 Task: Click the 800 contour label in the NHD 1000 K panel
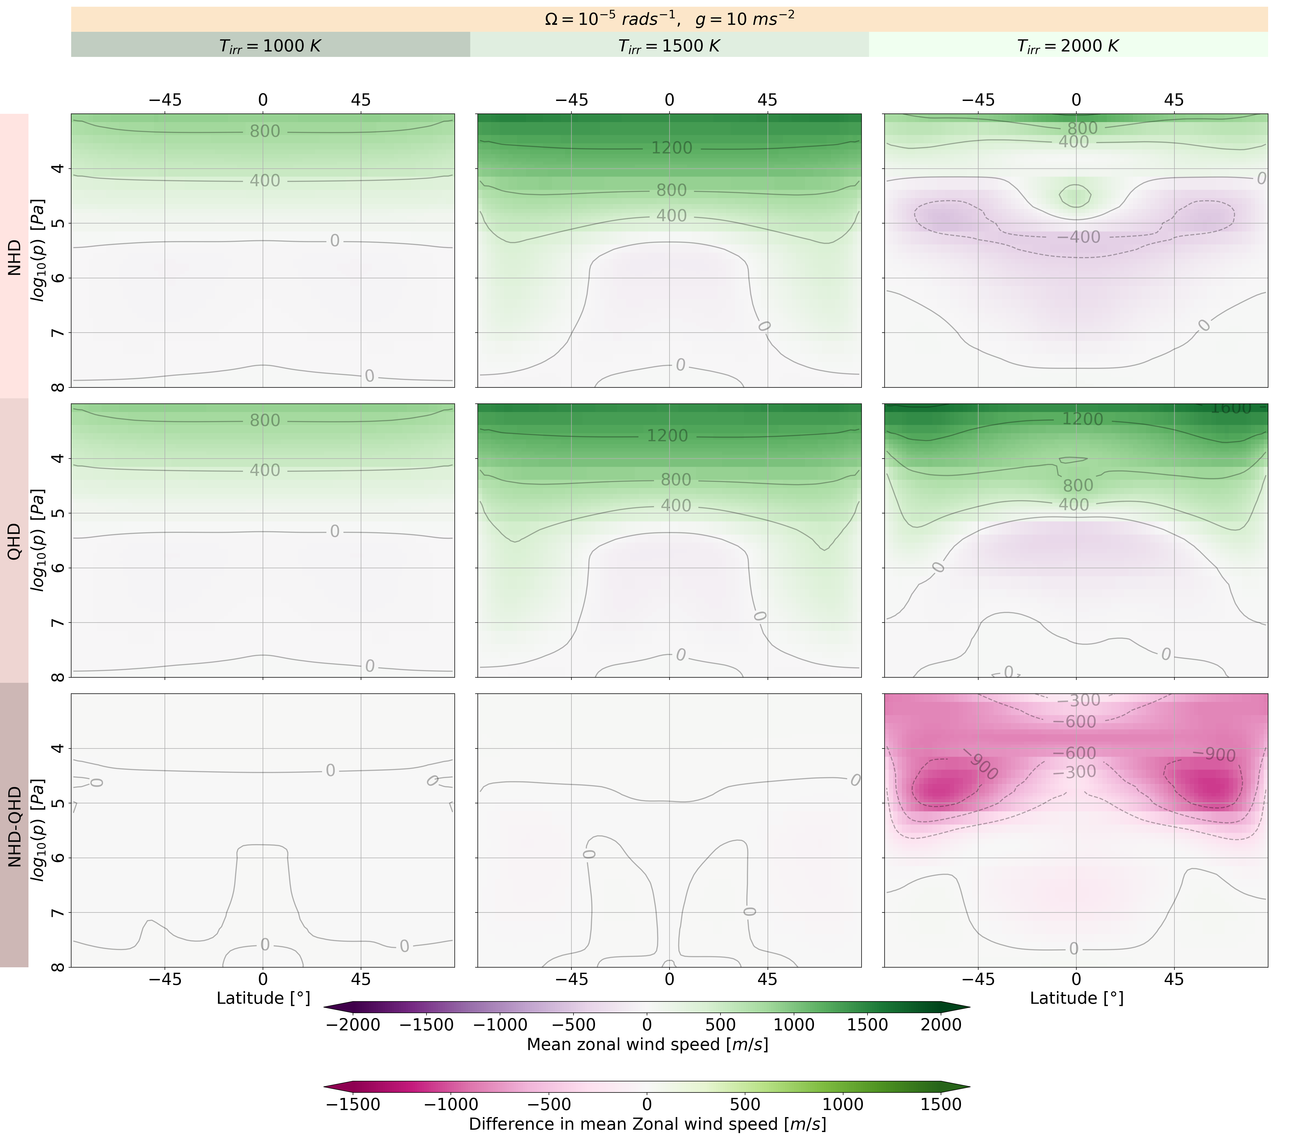265,132
